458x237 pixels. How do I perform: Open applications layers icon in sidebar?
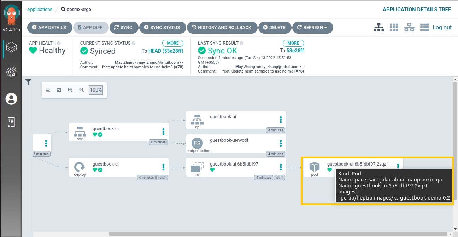(x=11, y=47)
